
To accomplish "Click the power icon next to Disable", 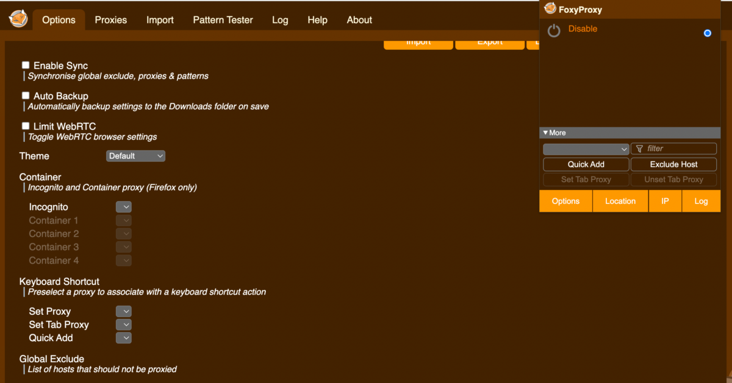I will pos(553,30).
